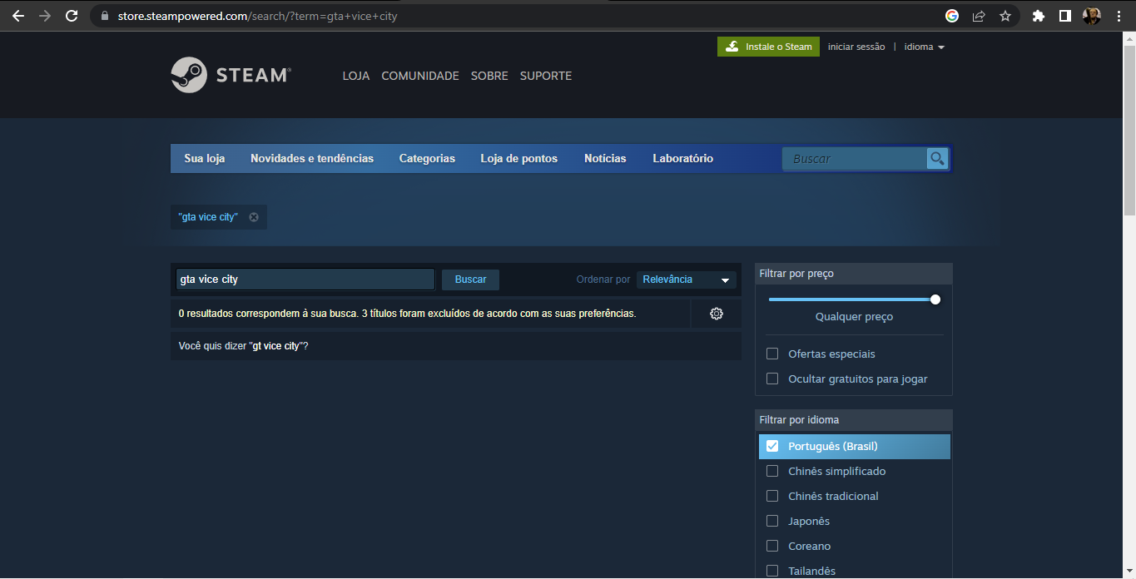
Task: Reload the page with refresh icon
Action: pyautogui.click(x=72, y=16)
